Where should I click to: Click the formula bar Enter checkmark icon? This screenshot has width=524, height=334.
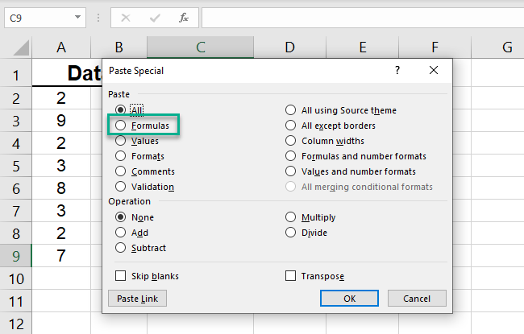click(x=155, y=17)
